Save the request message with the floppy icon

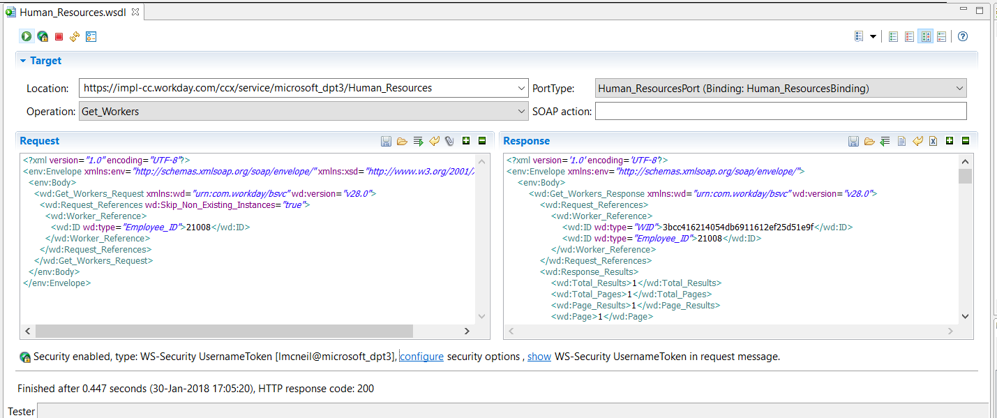(x=386, y=140)
